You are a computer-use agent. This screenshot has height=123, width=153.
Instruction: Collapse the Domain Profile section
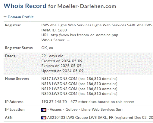pos(19,17)
